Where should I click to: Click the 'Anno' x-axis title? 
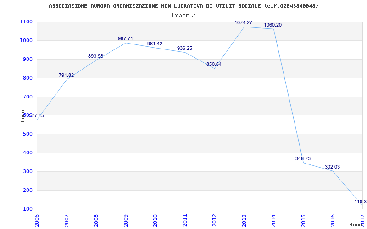click(356, 224)
